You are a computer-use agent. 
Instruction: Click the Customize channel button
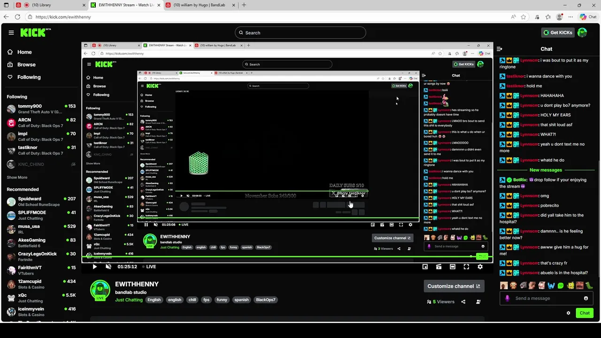pyautogui.click(x=454, y=286)
